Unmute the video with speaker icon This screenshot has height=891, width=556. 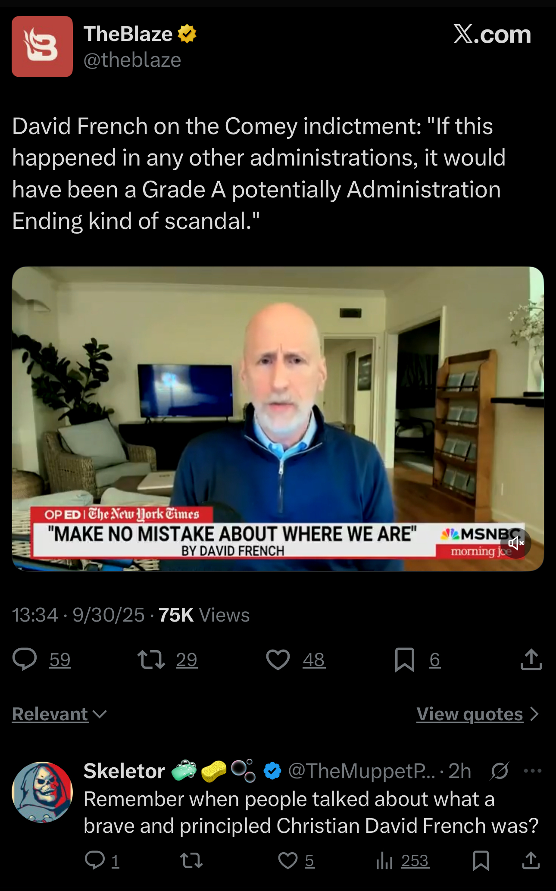pyautogui.click(x=515, y=543)
